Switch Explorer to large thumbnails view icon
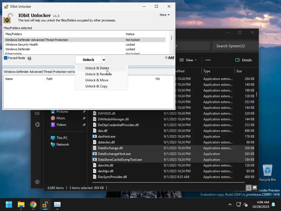Viewport: 281px width, 211px height. coord(255,188)
